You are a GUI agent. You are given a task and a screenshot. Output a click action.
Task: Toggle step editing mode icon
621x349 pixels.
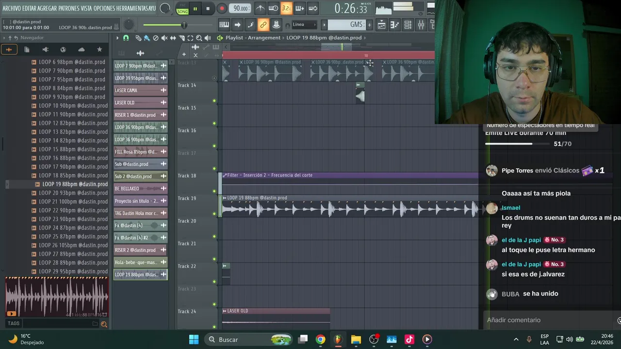click(x=250, y=25)
